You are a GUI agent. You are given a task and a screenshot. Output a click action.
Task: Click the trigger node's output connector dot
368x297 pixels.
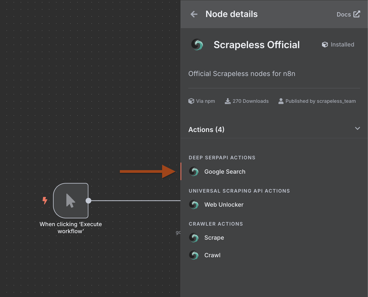point(89,201)
